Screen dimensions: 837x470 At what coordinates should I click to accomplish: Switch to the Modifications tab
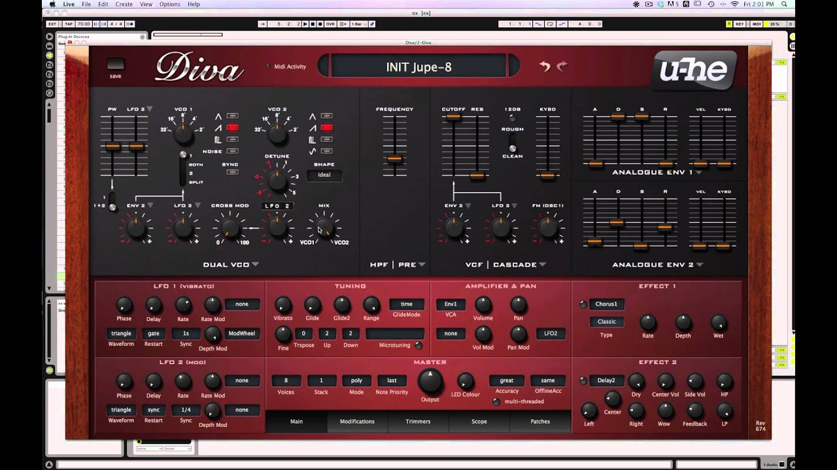pos(357,422)
